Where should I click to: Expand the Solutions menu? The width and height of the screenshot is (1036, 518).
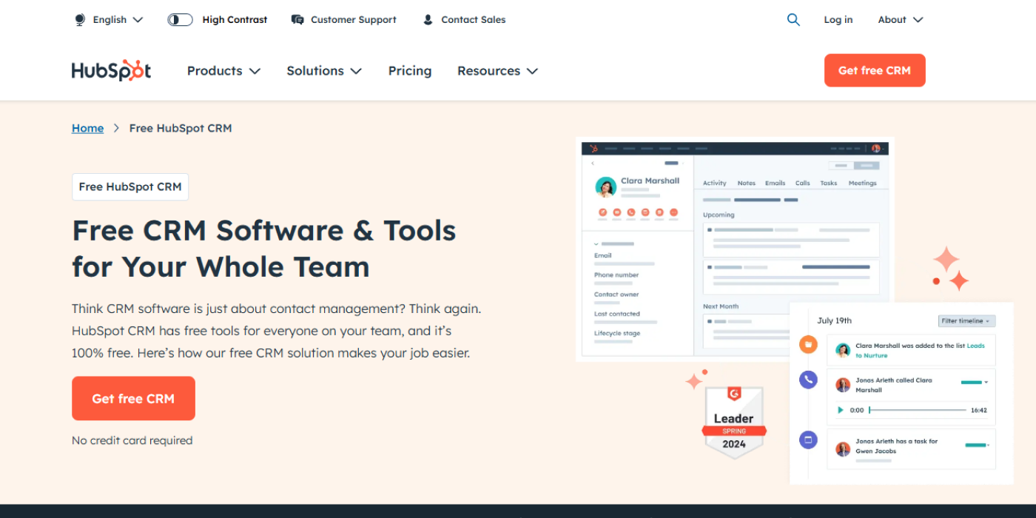click(x=324, y=71)
